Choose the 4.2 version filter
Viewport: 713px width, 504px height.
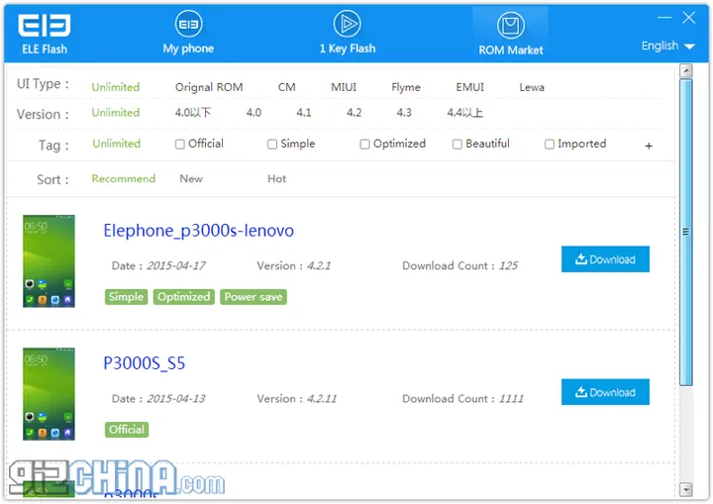click(354, 112)
